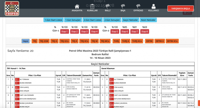Click Burak Erdener's flag in Genel Klasman

[111, 83]
